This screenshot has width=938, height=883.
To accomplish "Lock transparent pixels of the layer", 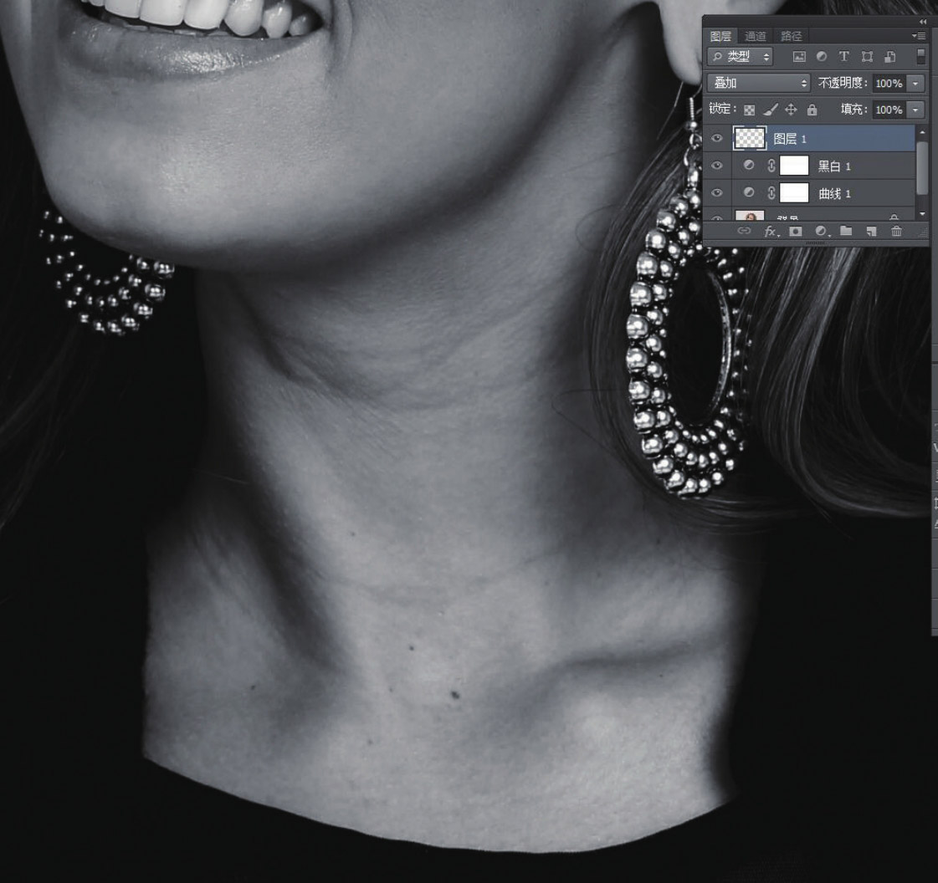I will click(x=750, y=110).
